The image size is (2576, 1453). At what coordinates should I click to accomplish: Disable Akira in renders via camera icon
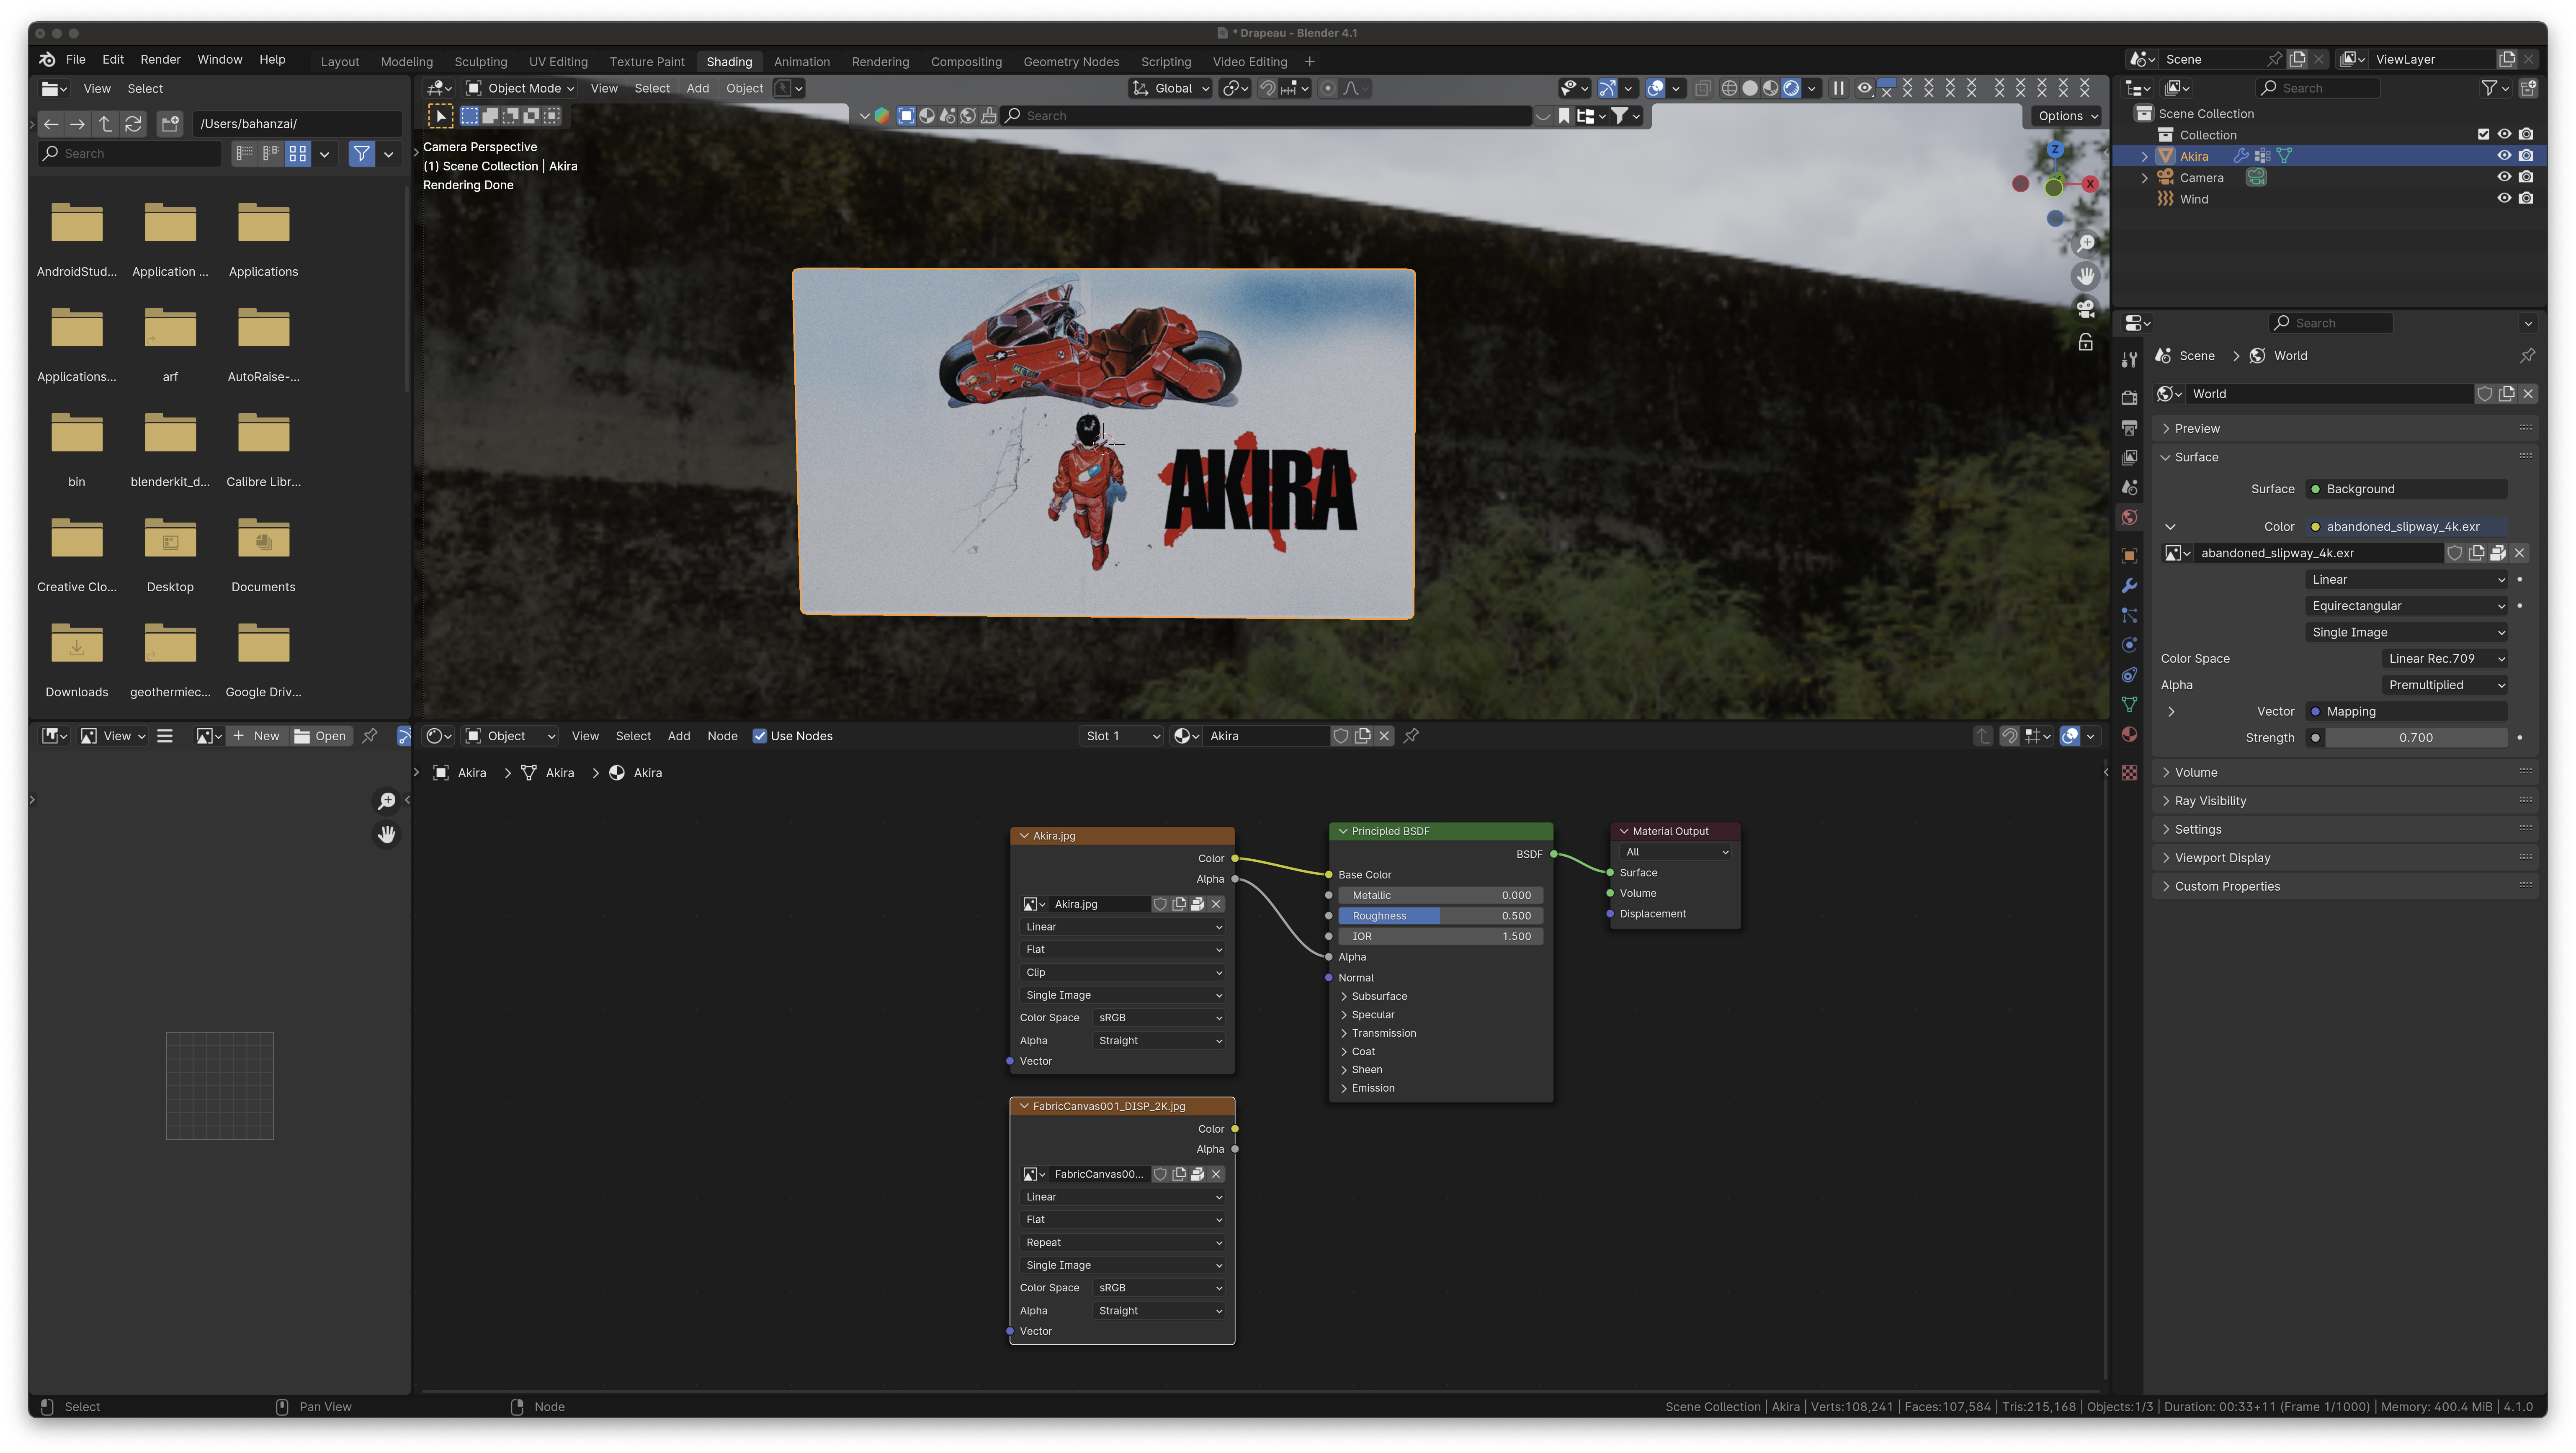2526,156
